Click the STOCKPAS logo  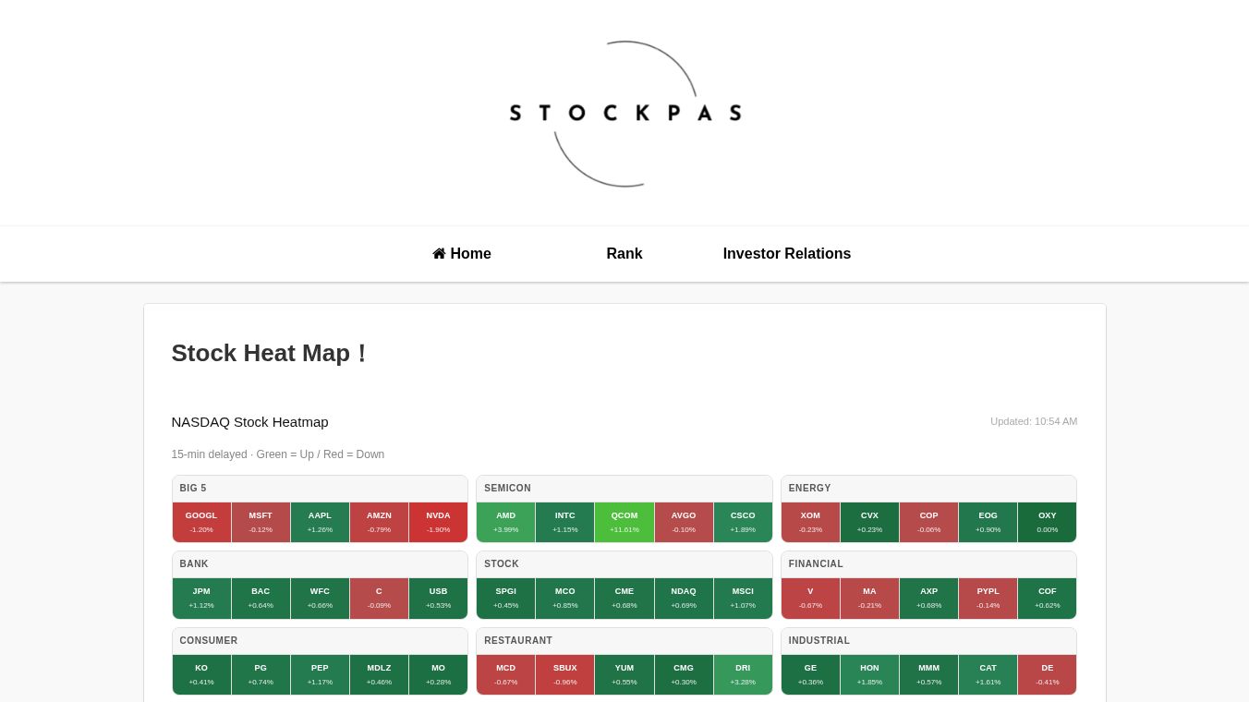point(624,114)
